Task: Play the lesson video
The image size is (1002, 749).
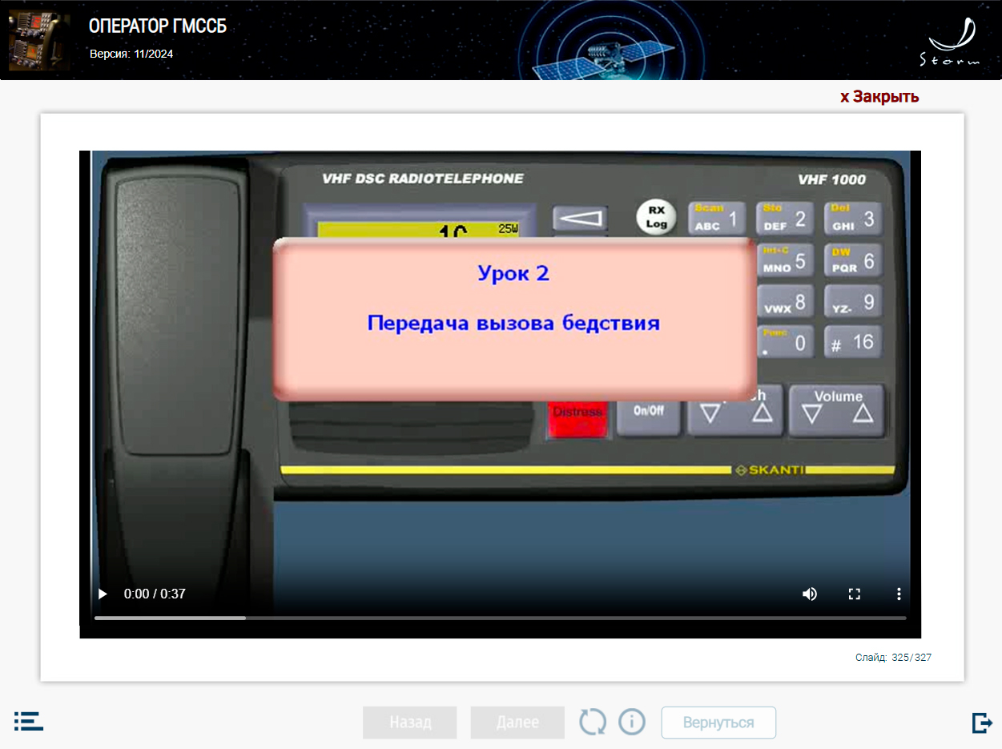Action: pos(103,594)
